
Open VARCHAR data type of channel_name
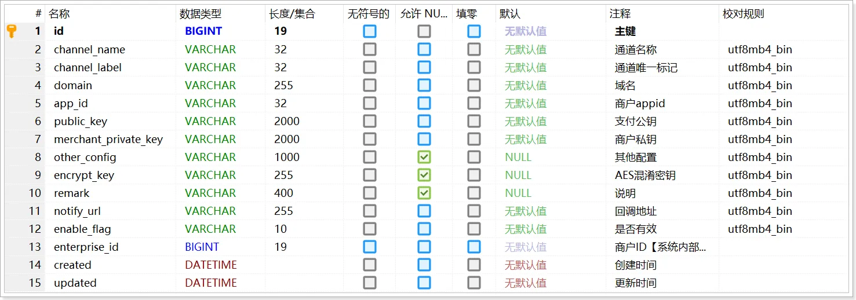(x=210, y=49)
